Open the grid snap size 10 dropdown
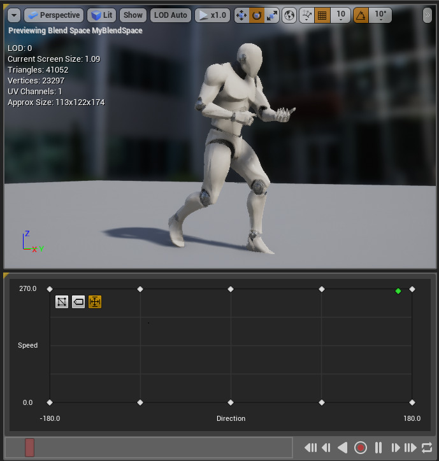This screenshot has height=461, width=439. [x=340, y=15]
